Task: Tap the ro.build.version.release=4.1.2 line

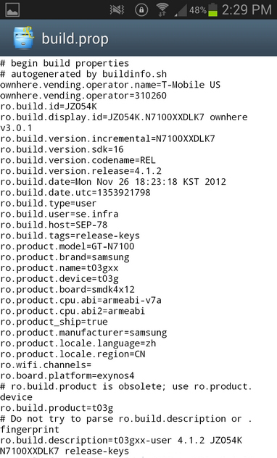Action: 80,171
